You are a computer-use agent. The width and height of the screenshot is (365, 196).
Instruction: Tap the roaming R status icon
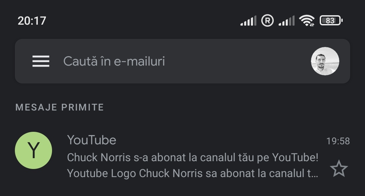pyautogui.click(x=267, y=21)
